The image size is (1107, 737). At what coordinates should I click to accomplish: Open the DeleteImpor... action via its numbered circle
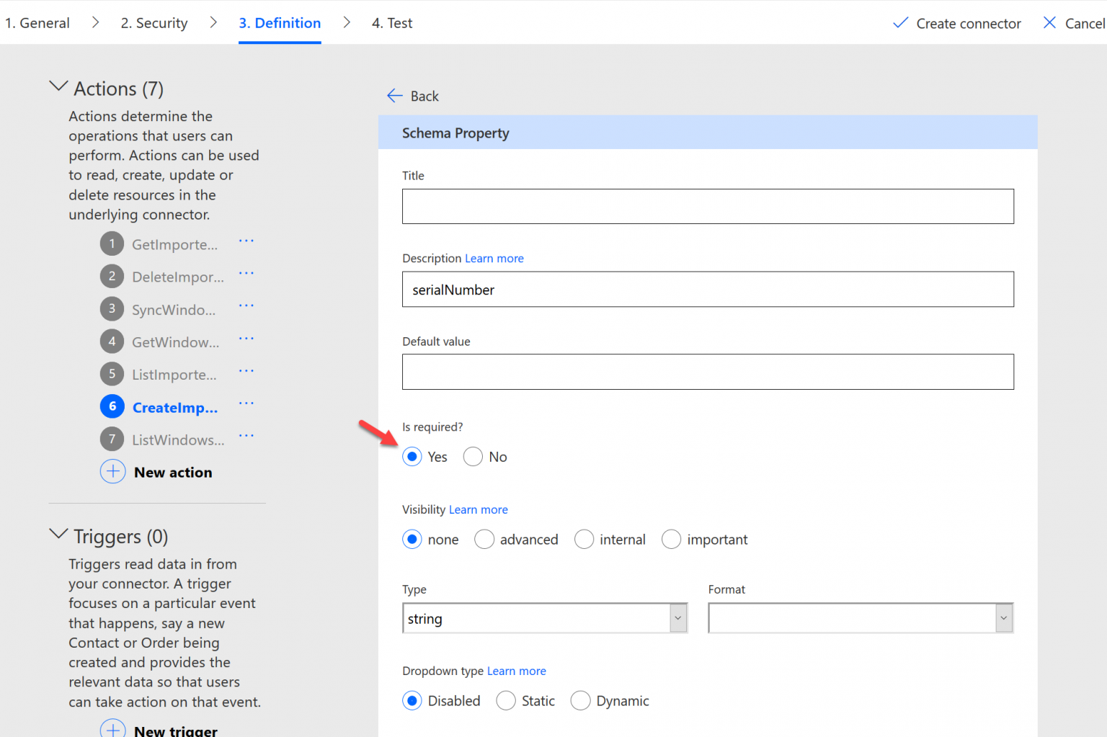pos(112,276)
